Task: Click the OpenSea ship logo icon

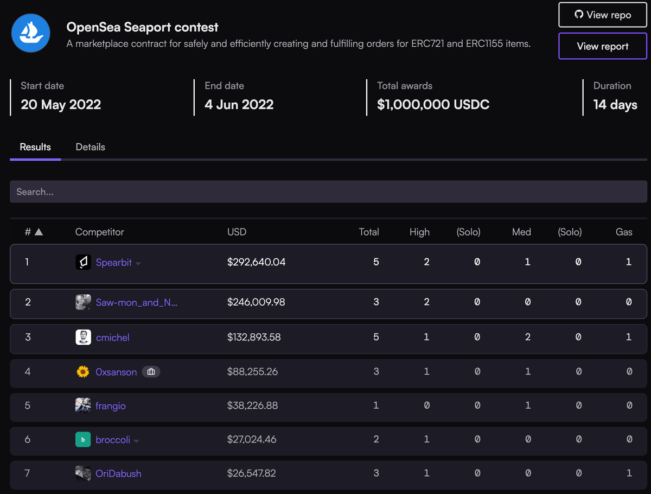Action: 31,33
